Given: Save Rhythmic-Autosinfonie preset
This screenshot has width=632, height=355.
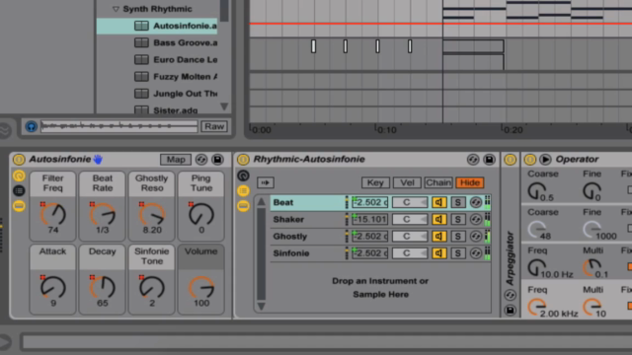Looking at the screenshot, I should click(489, 160).
